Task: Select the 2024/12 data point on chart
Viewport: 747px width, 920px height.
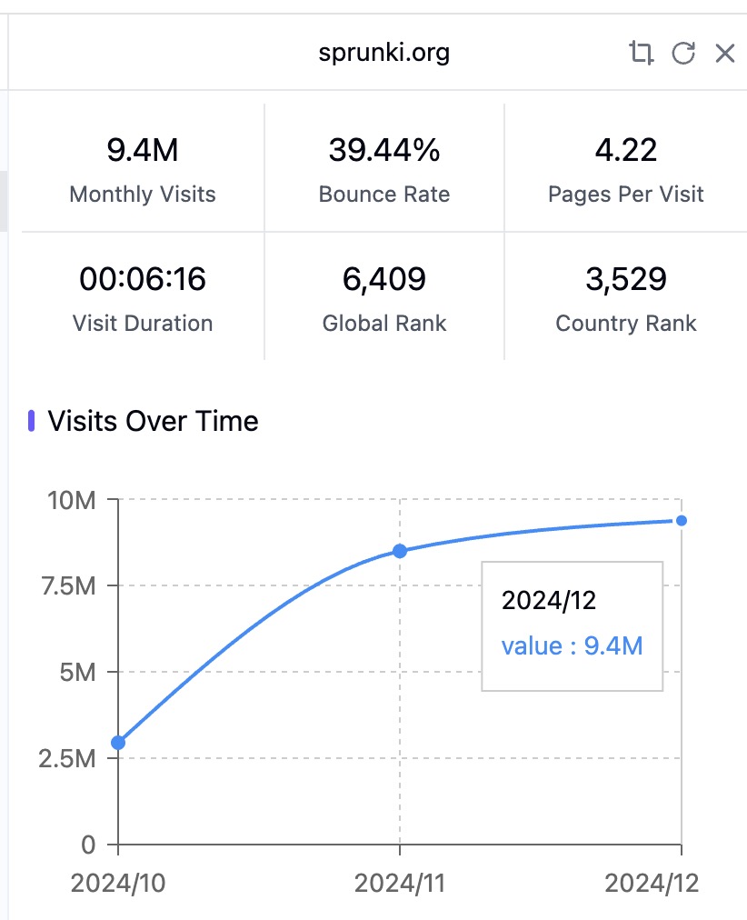Action: point(682,520)
